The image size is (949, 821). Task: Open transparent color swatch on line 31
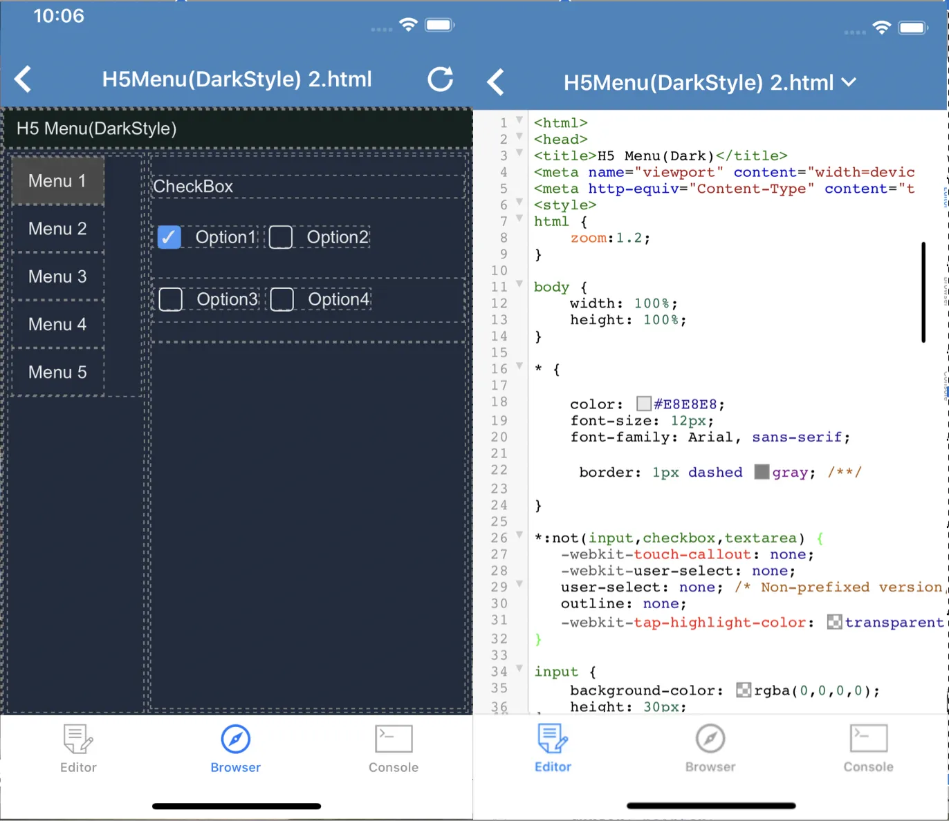[835, 622]
